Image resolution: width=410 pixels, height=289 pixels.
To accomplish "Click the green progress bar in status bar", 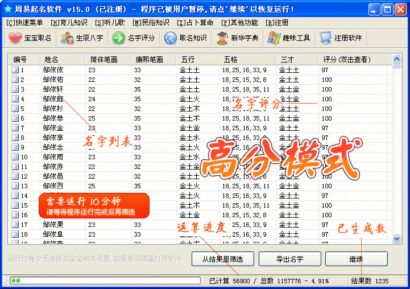I will click(x=105, y=280).
